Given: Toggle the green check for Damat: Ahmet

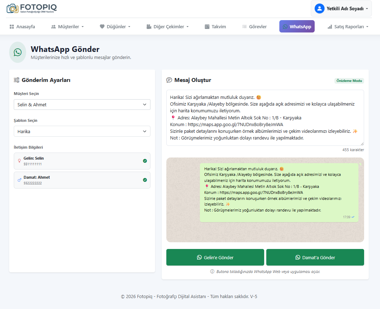Looking at the screenshot, I should click(145, 180).
